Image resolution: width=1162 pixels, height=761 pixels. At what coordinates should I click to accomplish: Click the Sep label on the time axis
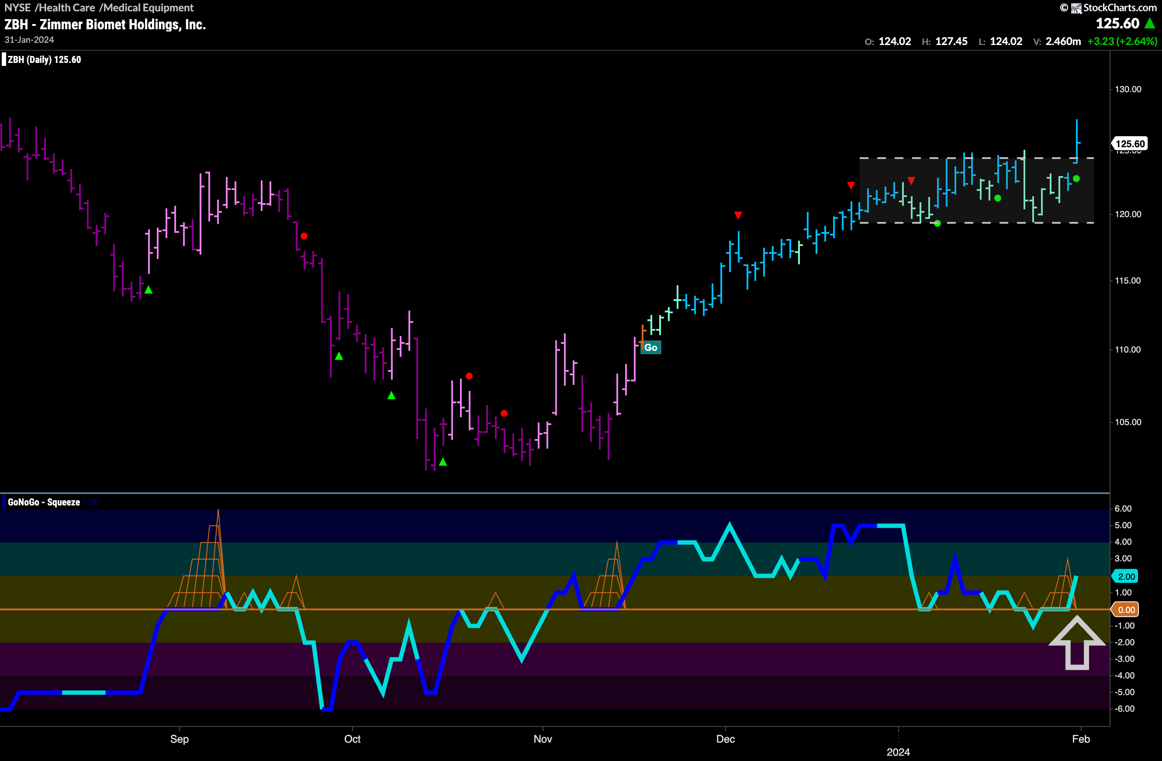(x=179, y=739)
